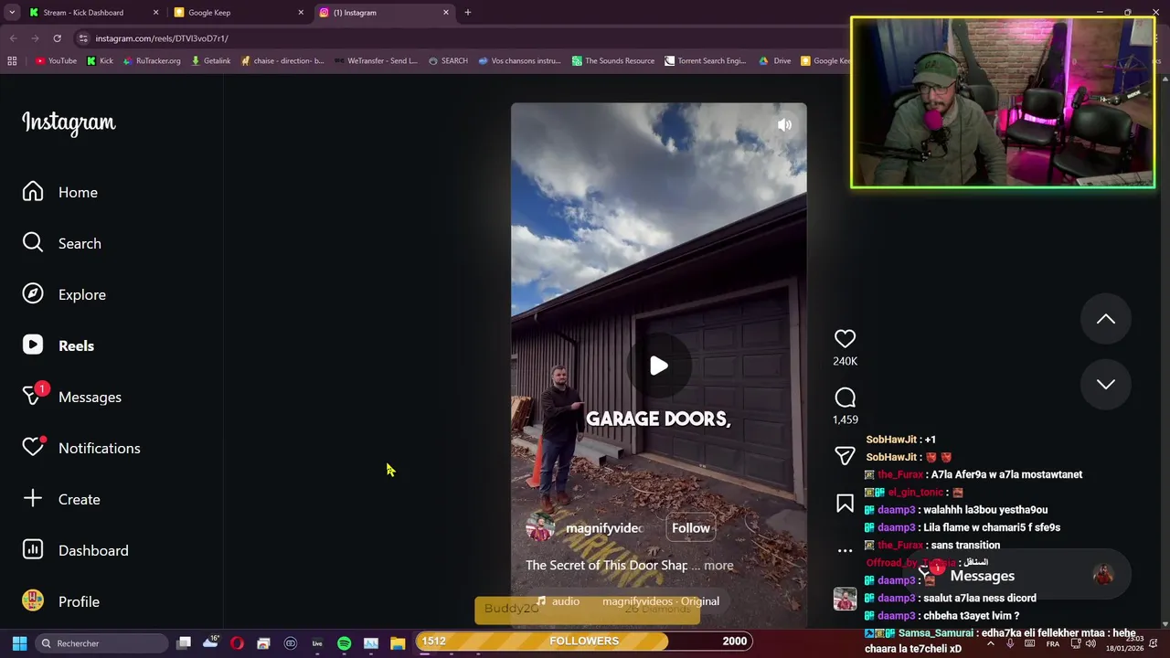
Task: Open a new browser tab
Action: point(468,13)
